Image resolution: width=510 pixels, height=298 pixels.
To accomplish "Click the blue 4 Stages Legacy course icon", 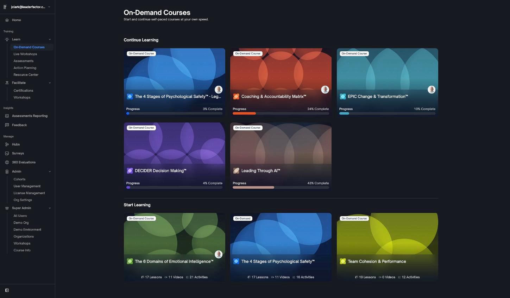I will coord(130,96).
